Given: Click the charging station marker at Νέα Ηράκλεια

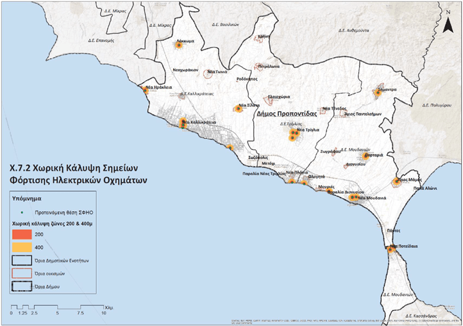Looking at the screenshot, I should (146, 91).
